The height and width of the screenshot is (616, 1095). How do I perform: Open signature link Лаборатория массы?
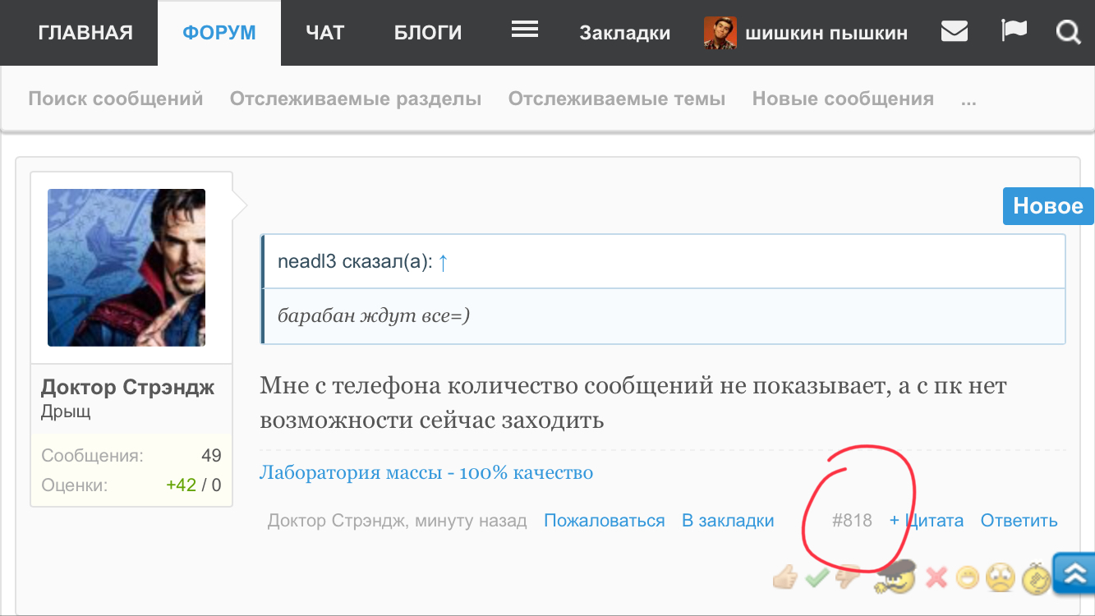[x=426, y=473]
